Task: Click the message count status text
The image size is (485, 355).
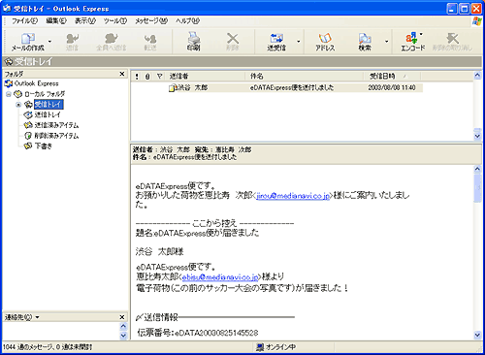Action: point(48,347)
